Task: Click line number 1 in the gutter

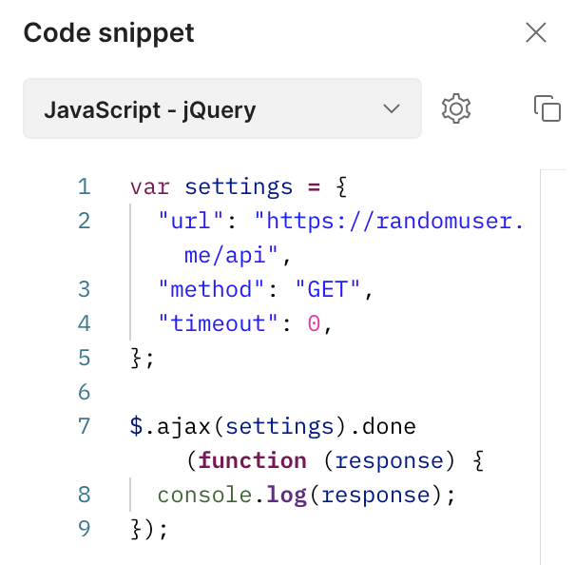Action: [85, 186]
